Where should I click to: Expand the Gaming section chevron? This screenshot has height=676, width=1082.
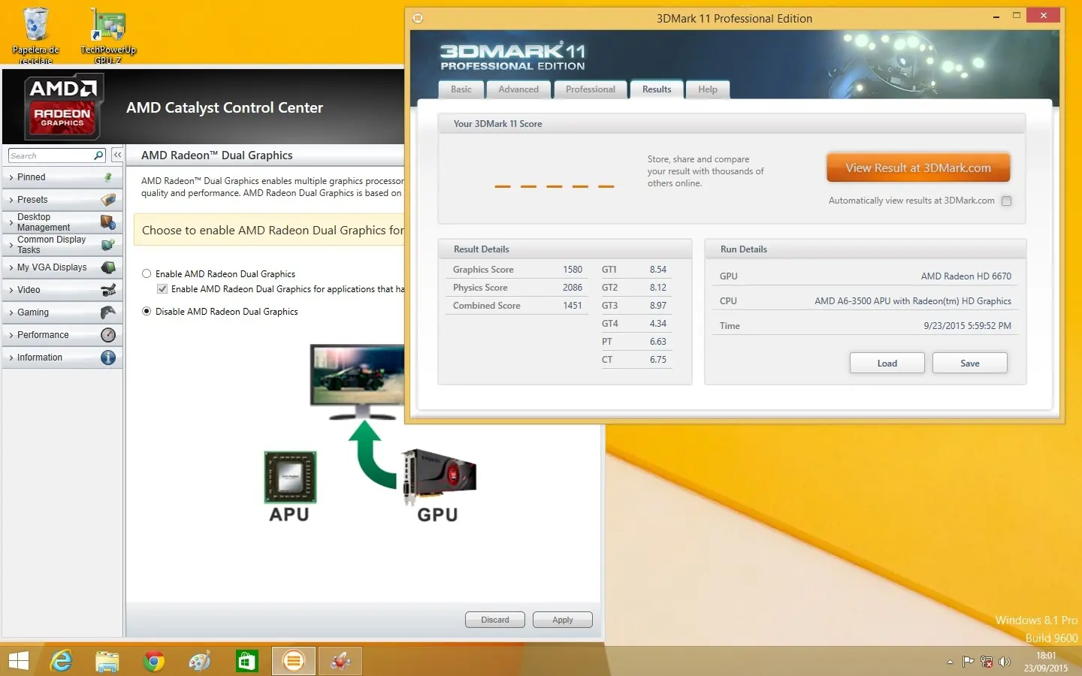tap(11, 312)
